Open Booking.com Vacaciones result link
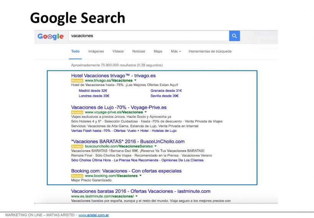This screenshot has width=314, height=218. (x=126, y=171)
